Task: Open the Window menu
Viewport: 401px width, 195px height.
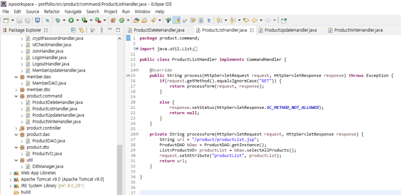Action: [143, 11]
